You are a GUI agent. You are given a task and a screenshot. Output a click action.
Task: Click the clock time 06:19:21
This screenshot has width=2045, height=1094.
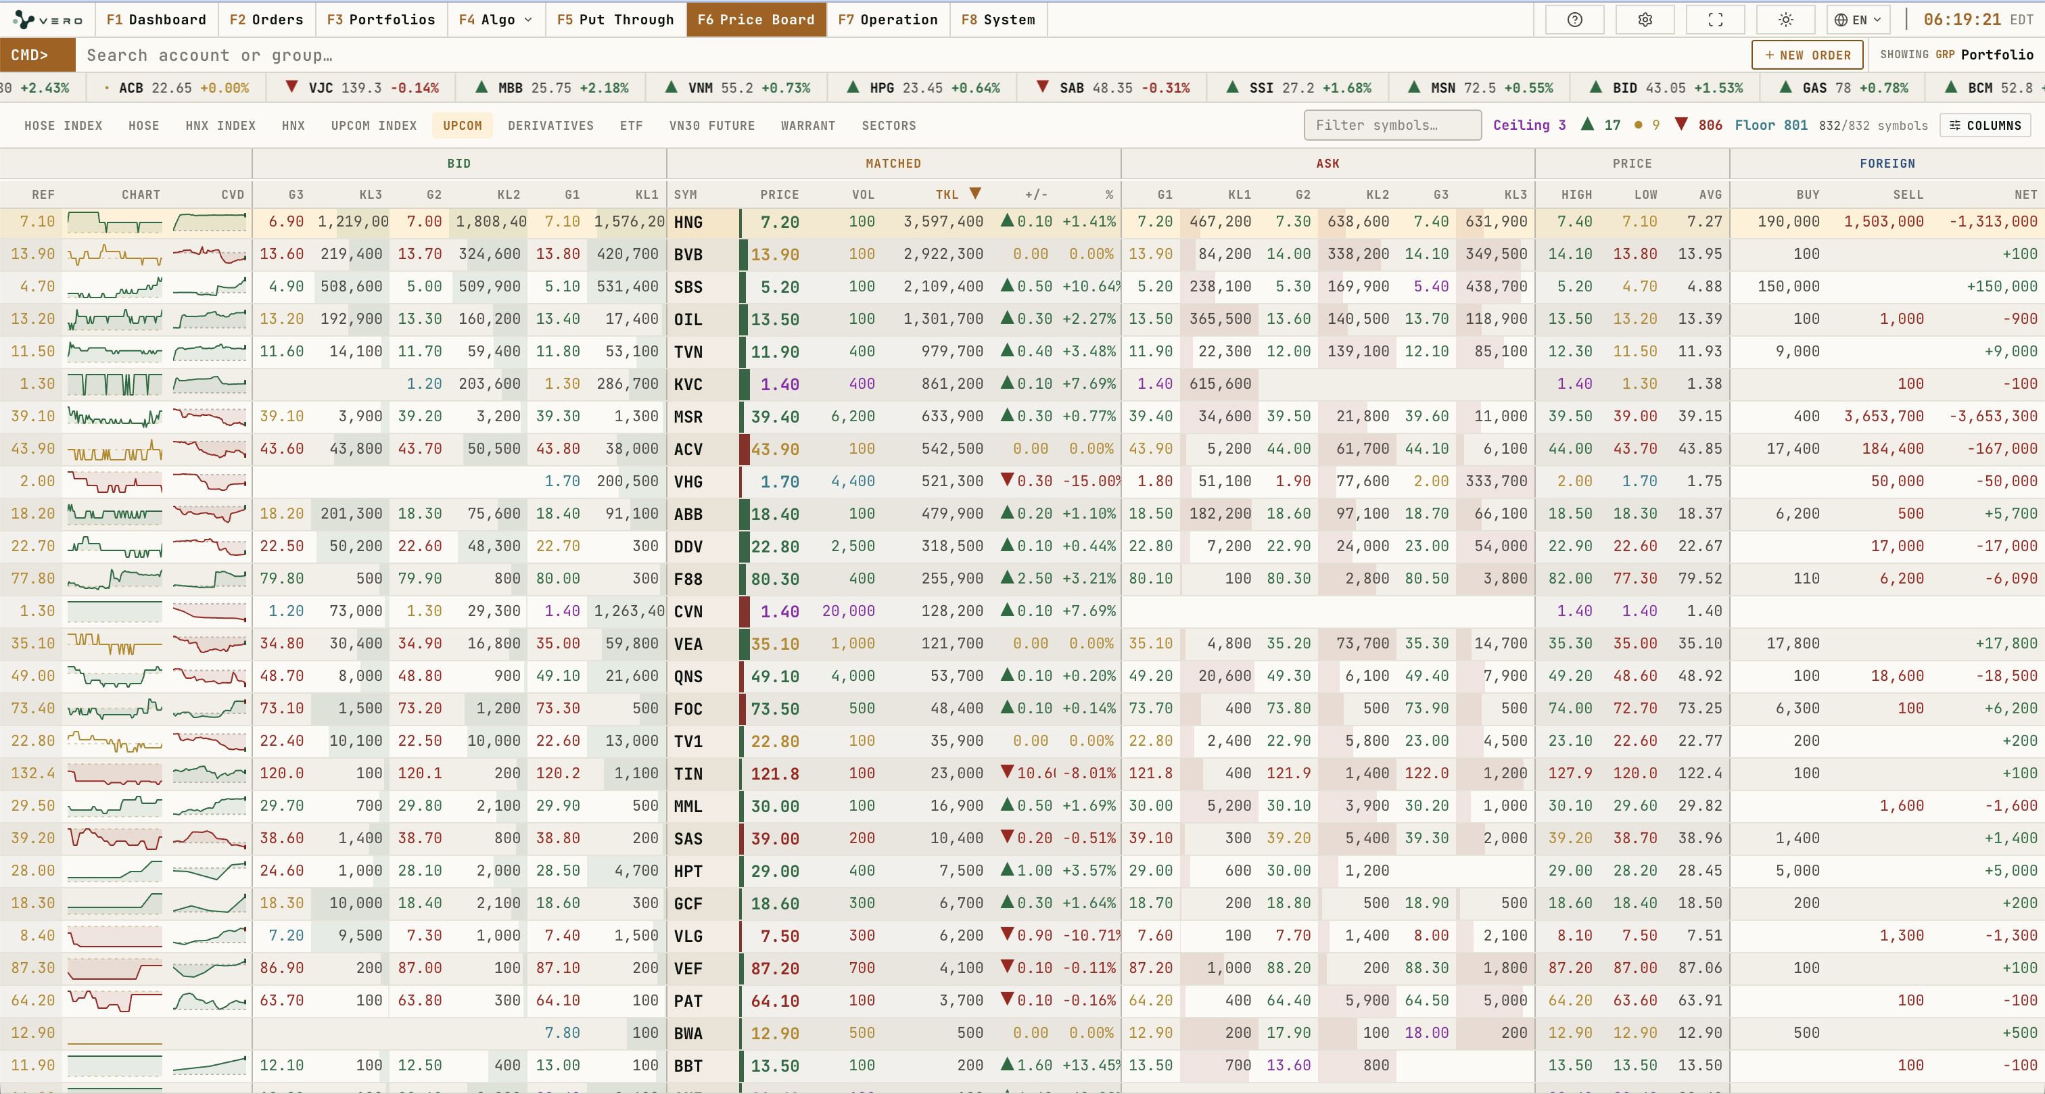pos(1962,20)
